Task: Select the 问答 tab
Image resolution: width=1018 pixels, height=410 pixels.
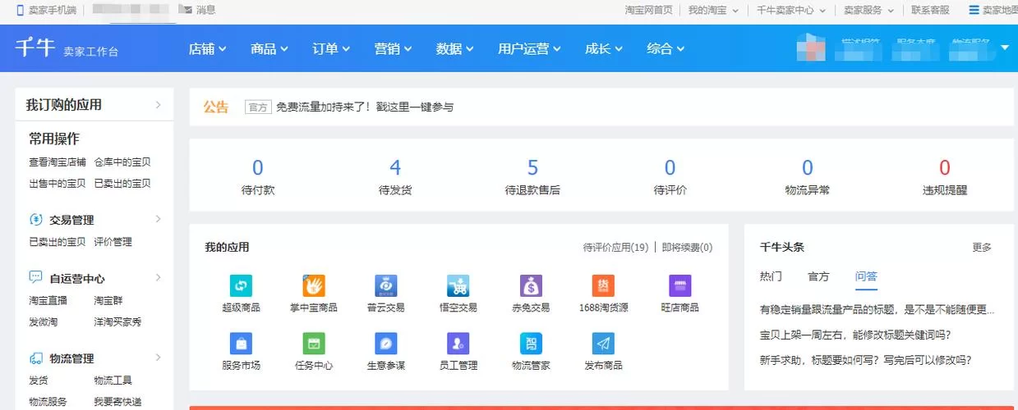Action: (866, 276)
